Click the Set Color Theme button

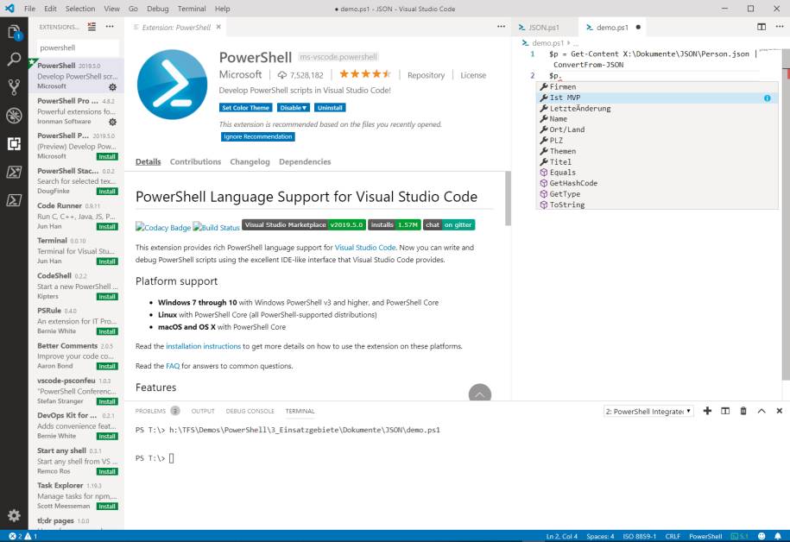[x=246, y=108]
